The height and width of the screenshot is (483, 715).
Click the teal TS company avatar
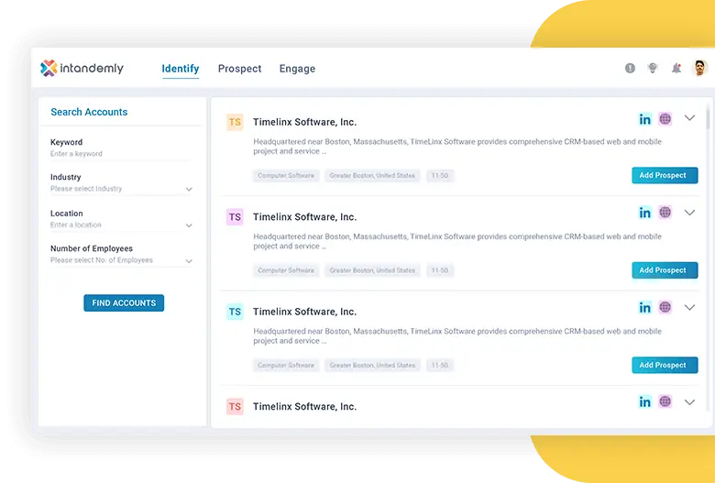pyautogui.click(x=235, y=312)
